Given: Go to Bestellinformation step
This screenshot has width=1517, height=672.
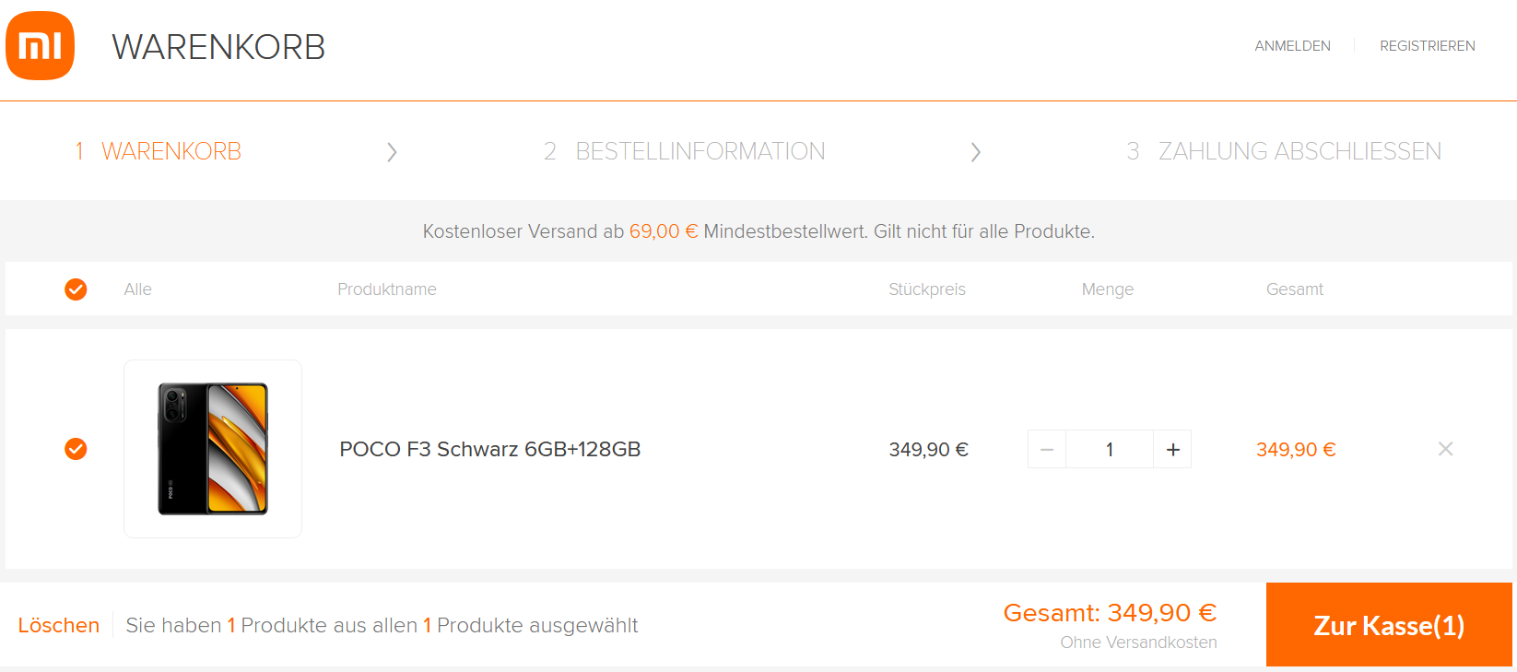Looking at the screenshot, I should tap(684, 151).
